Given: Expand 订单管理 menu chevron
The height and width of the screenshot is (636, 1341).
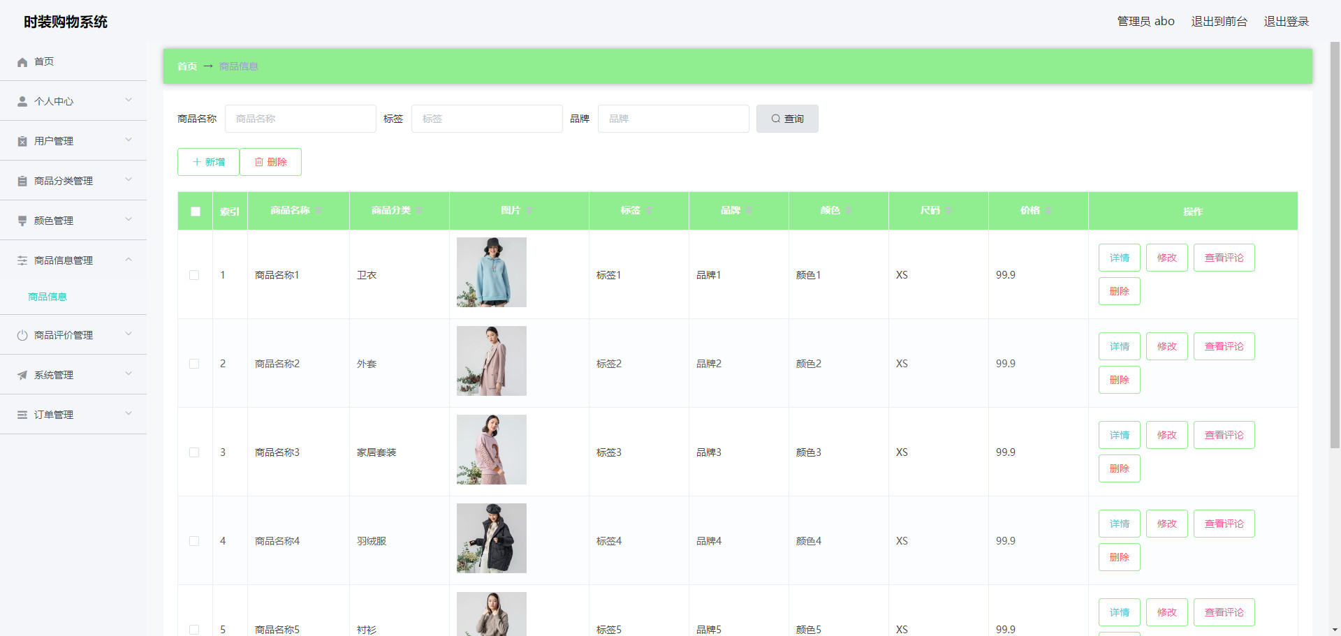Looking at the screenshot, I should tap(129, 414).
